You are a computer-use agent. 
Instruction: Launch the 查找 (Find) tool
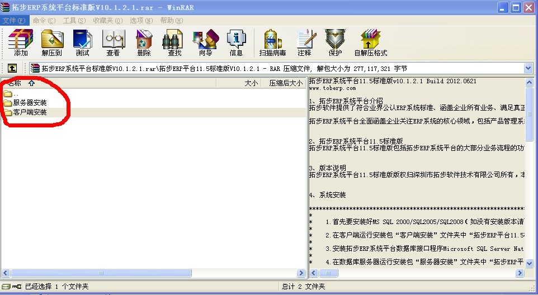coord(174,42)
